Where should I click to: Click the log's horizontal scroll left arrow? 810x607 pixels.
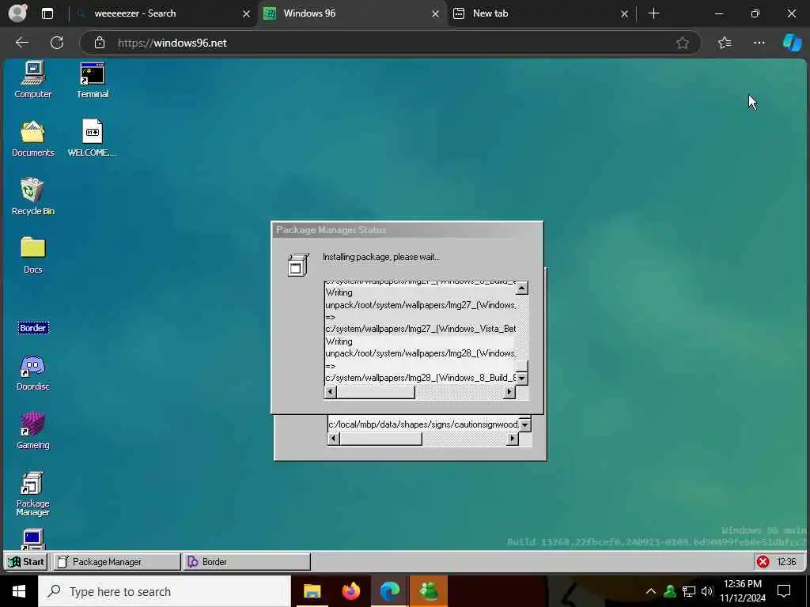pos(330,392)
